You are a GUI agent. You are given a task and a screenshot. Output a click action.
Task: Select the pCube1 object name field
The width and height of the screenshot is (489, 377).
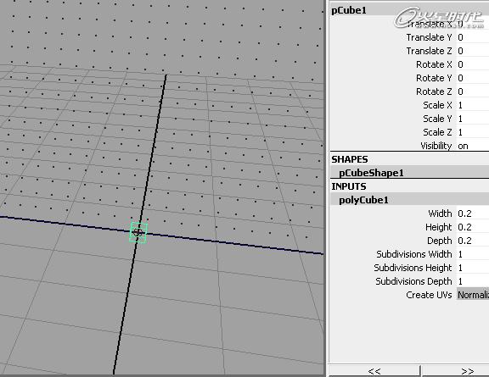[x=409, y=10]
